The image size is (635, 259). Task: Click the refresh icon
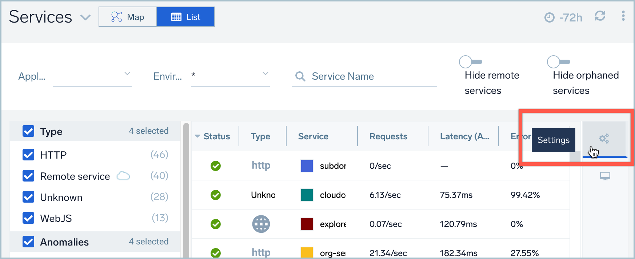click(x=600, y=16)
